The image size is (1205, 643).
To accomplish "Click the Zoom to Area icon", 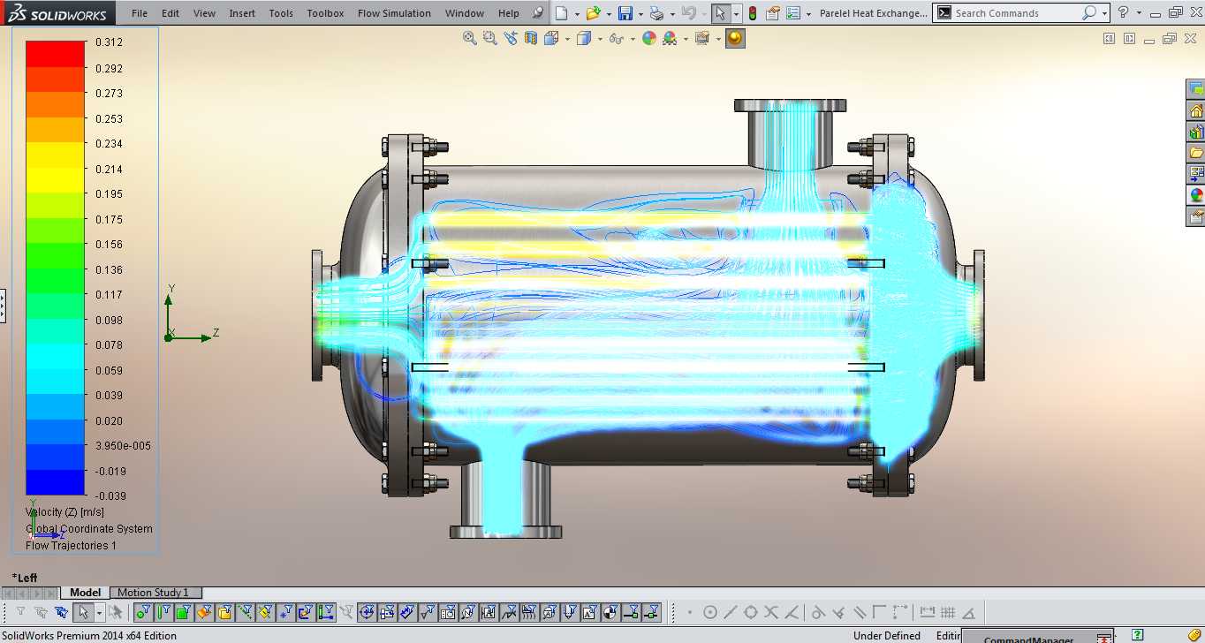I will coord(490,38).
